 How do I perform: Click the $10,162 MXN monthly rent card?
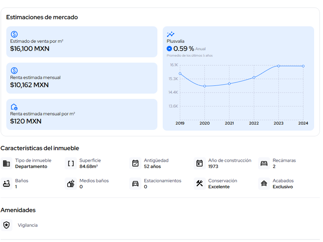(82, 78)
